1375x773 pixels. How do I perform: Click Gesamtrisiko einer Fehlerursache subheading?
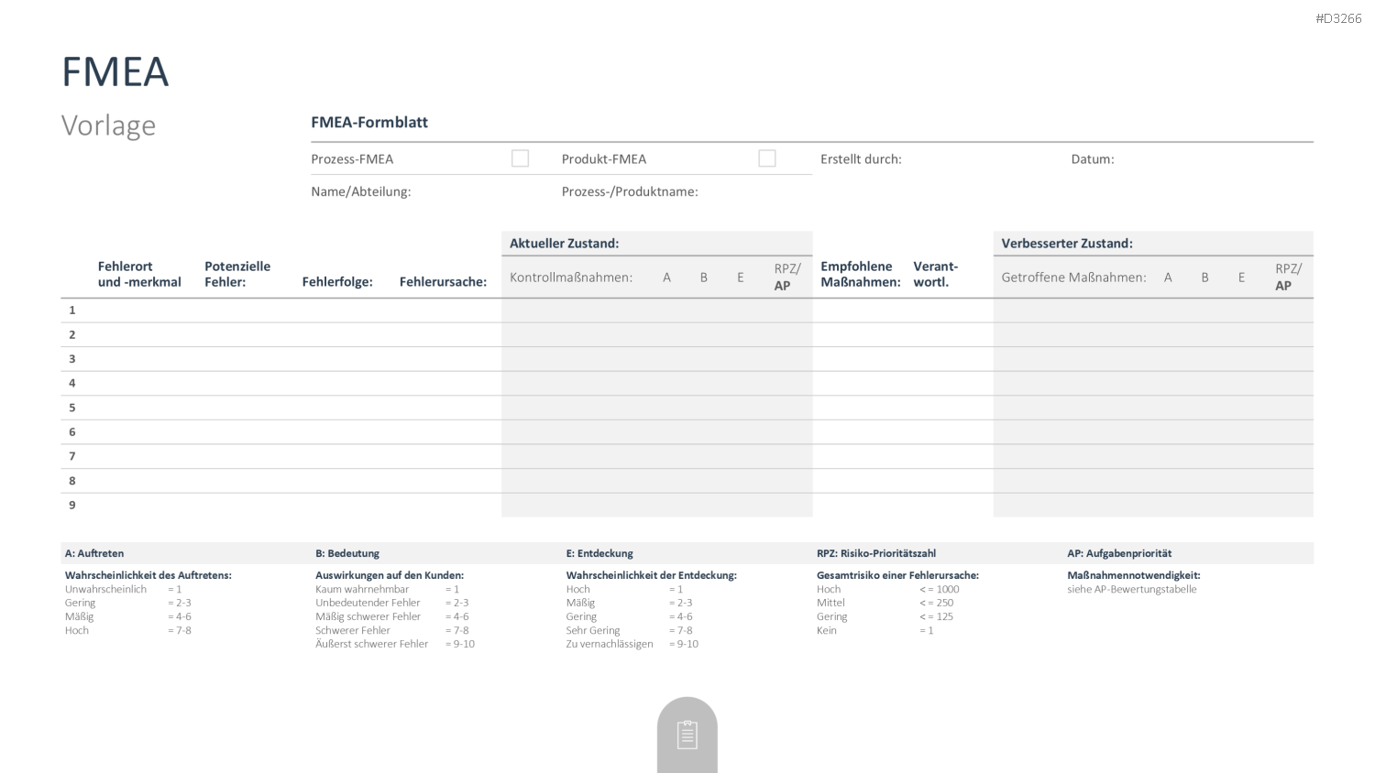point(897,575)
